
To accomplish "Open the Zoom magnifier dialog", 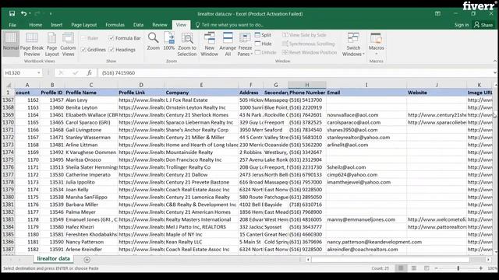I will point(153,41).
